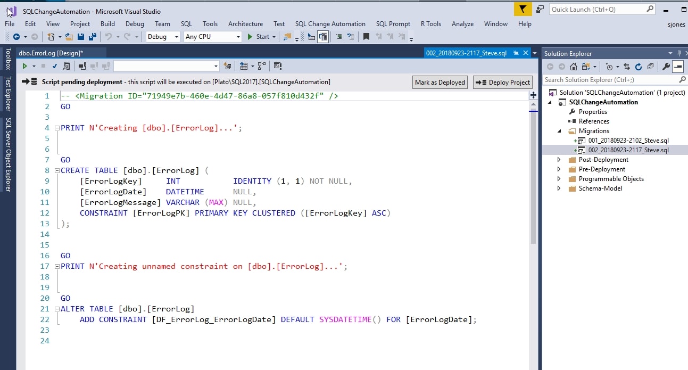The image size is (688, 370).
Task: Click the Pending Changes Filter clock icon
Action: 609,67
